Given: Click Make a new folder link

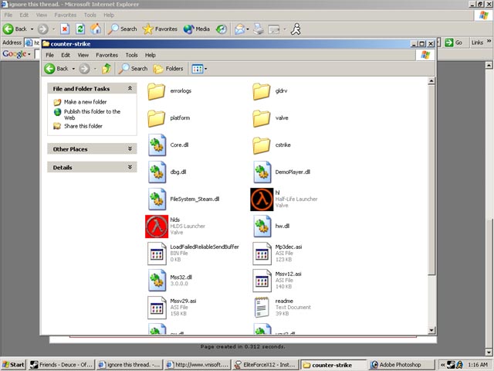Looking at the screenshot, I should point(86,102).
